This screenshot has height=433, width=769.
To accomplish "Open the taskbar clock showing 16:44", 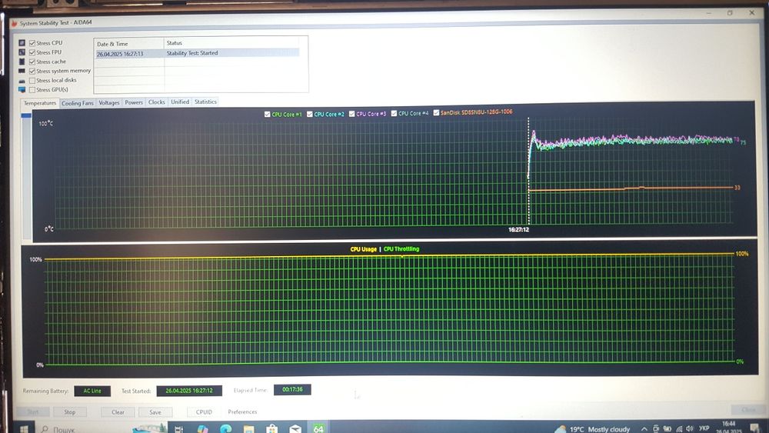I will [729, 427].
